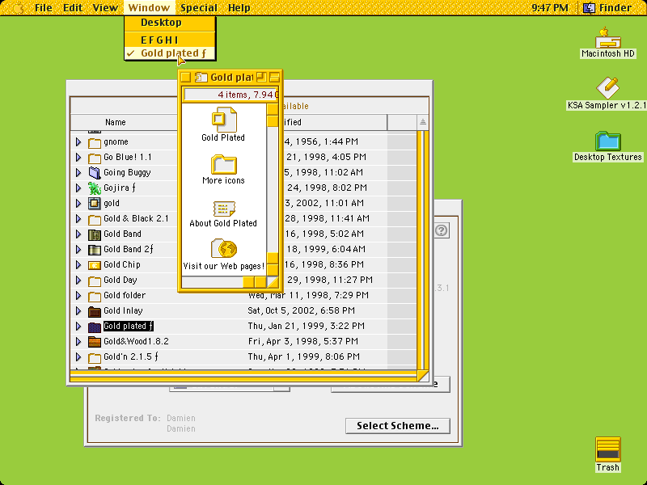Expand the Gold'n 2.1.5 ƒ disclosure triangle
Viewport: 647px width, 485px height.
(x=78, y=356)
